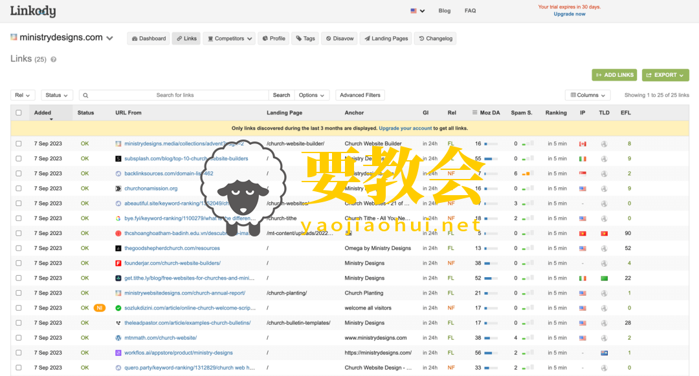Open the EXPORT dropdown
Image resolution: width=699 pixels, height=376 pixels.
point(665,75)
